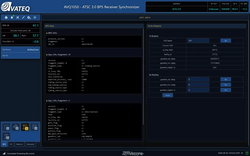Click the Site Name ActiveCore field
The width and height of the screenshot is (250, 156).
[x=21, y=49]
